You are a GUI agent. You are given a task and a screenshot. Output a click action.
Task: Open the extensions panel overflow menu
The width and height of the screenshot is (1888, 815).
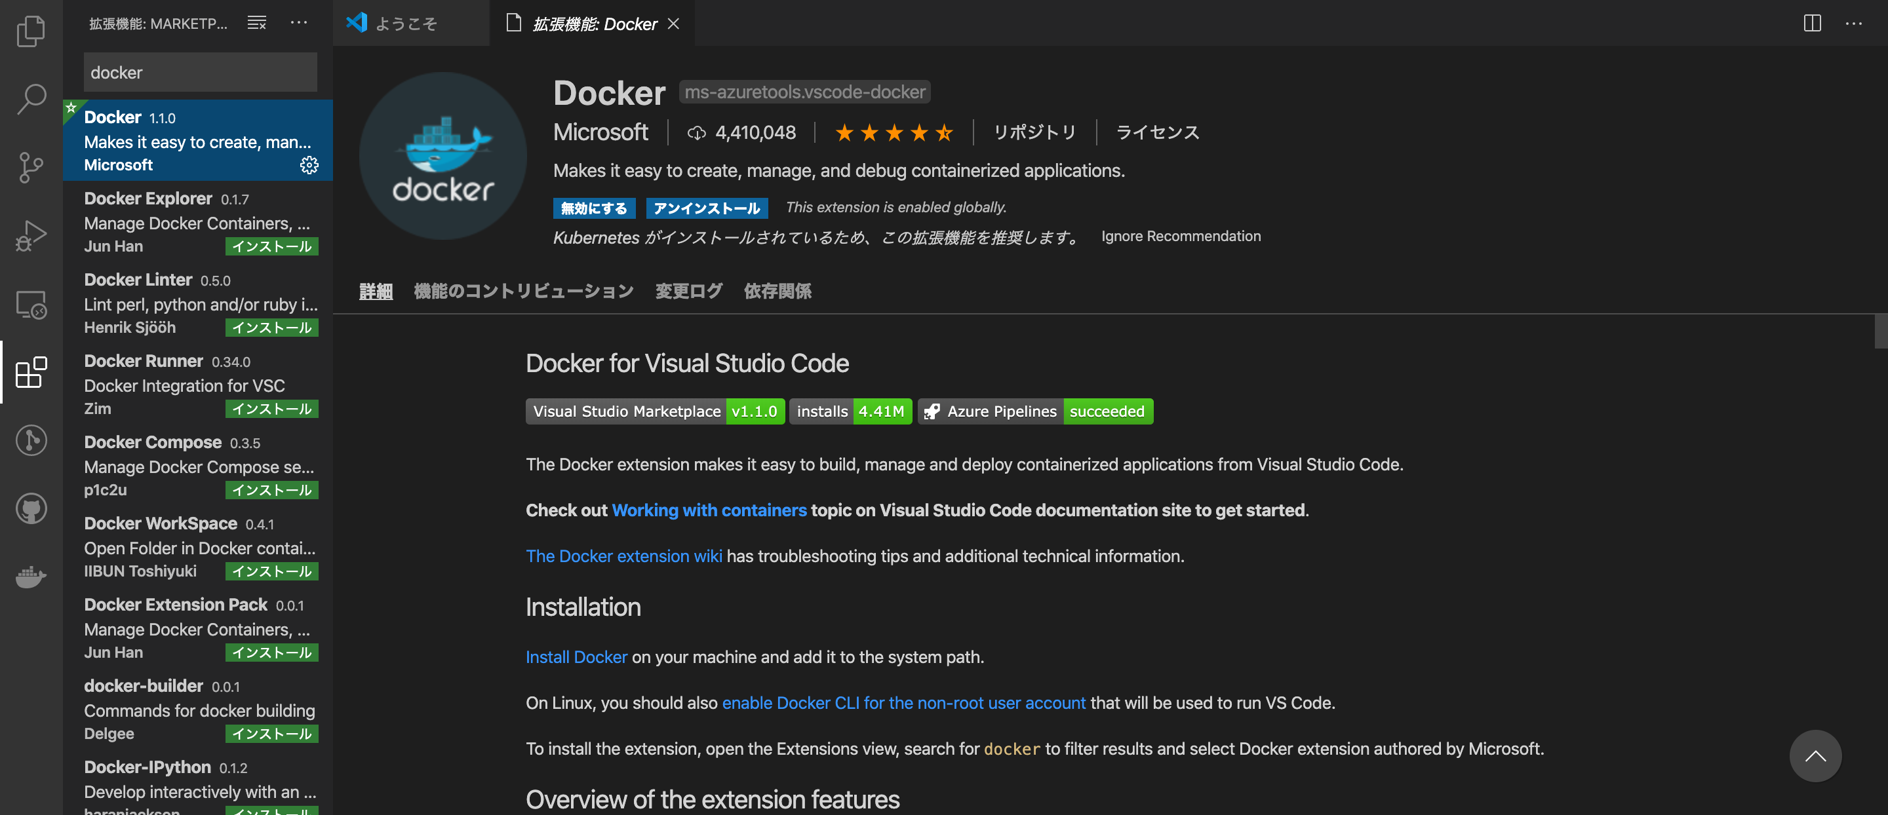coord(299,23)
